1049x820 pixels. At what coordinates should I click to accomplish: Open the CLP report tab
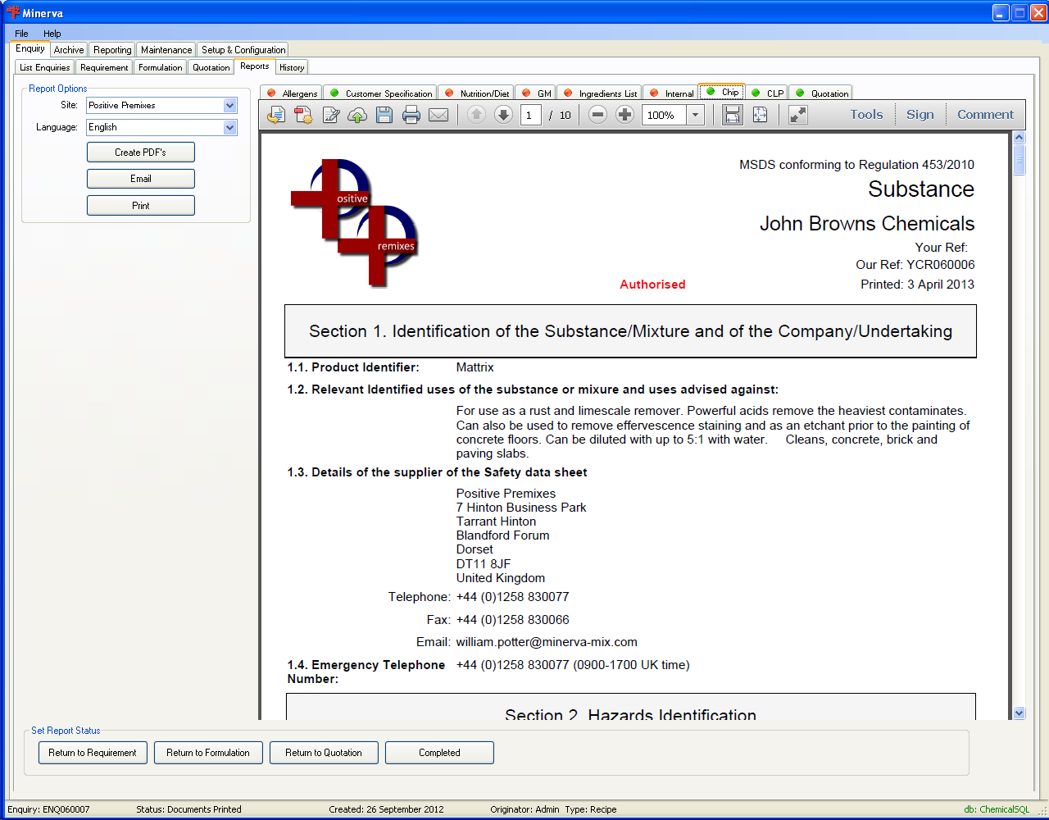coord(767,93)
